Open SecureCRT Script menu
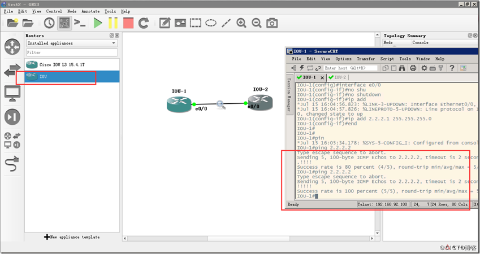Screen dimensions: 480x254 click(387, 59)
